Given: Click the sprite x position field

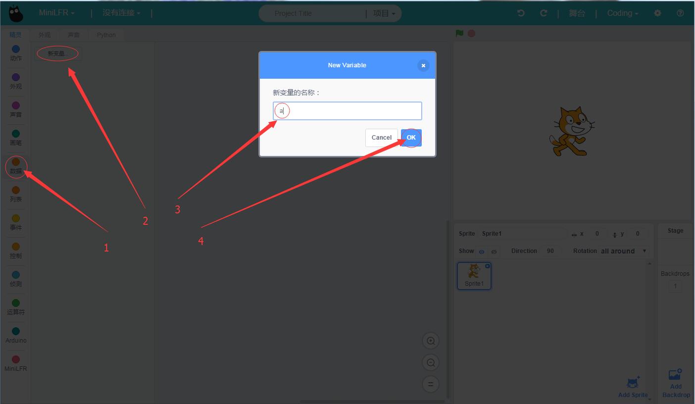Looking at the screenshot, I should point(597,234).
